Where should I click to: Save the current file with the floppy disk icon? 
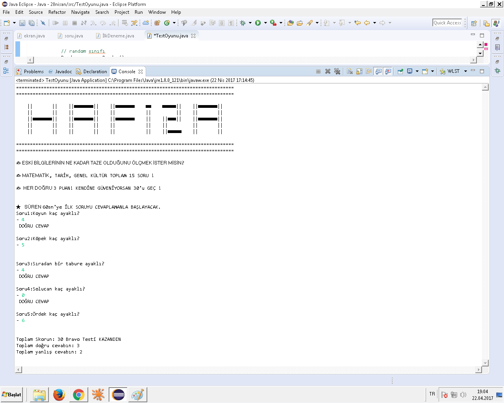(x=22, y=23)
